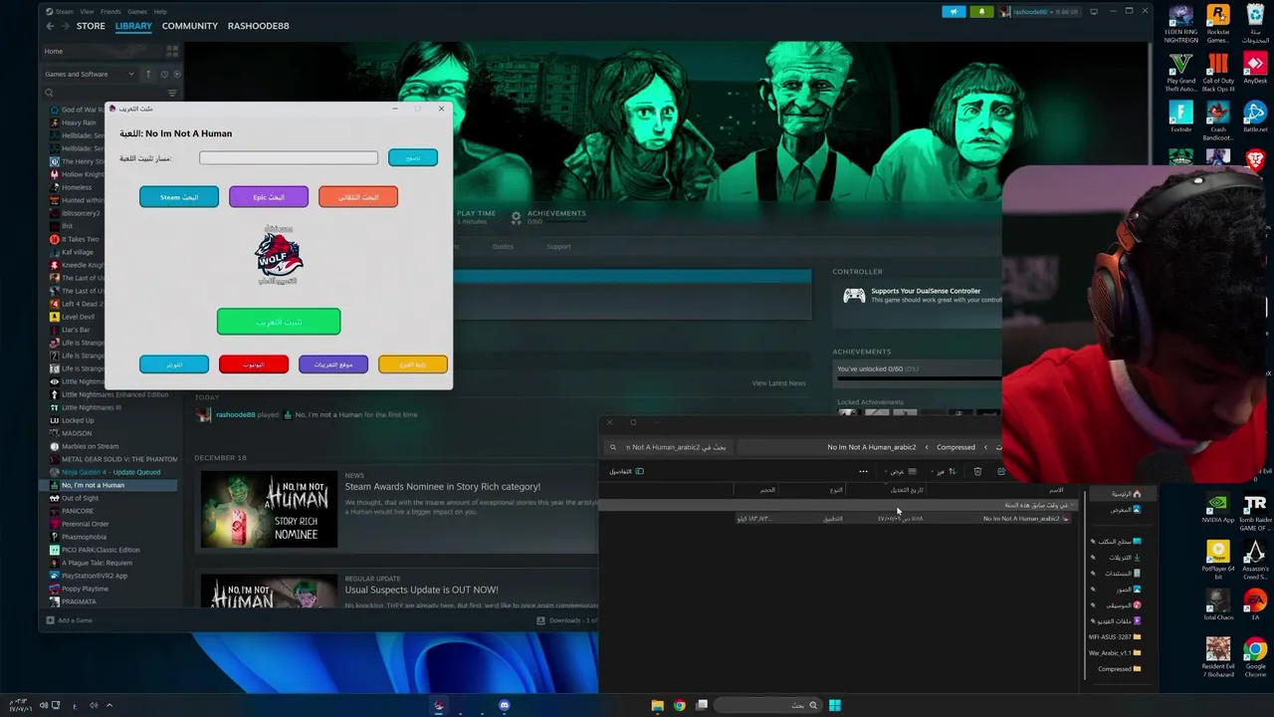Select Poppy Playtime in the library list
The width and height of the screenshot is (1274, 717).
(x=85, y=589)
